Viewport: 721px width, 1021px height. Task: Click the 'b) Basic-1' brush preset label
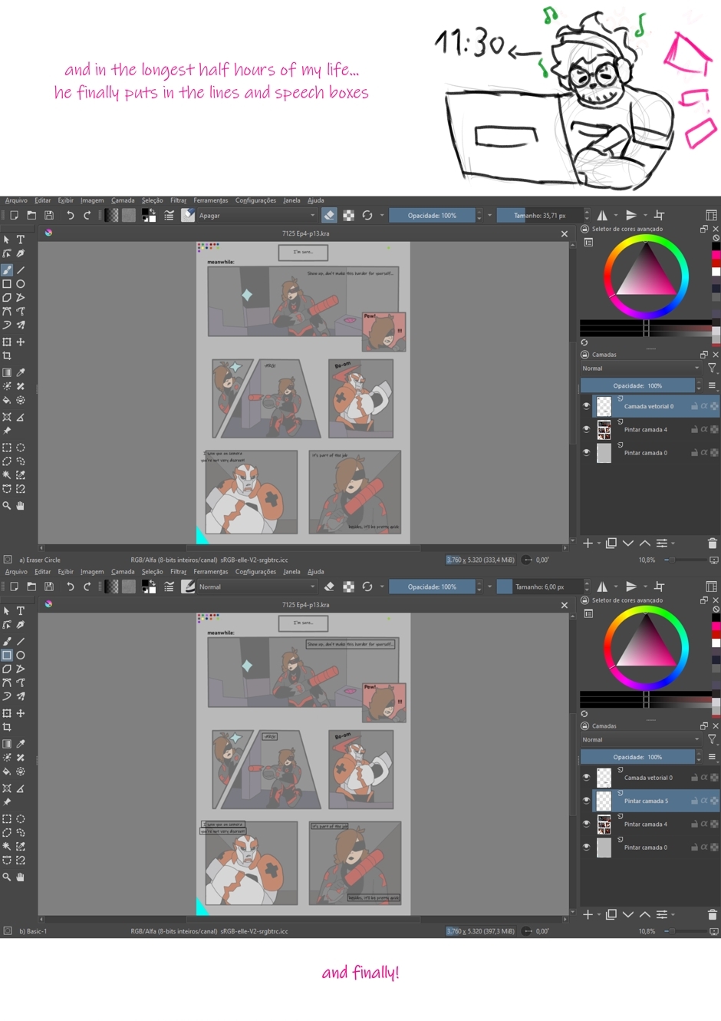click(33, 931)
